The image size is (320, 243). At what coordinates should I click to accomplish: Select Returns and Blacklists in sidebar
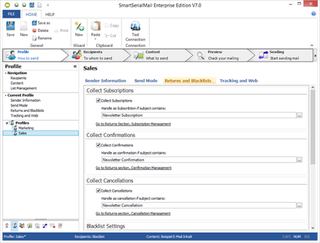[x=27, y=110]
